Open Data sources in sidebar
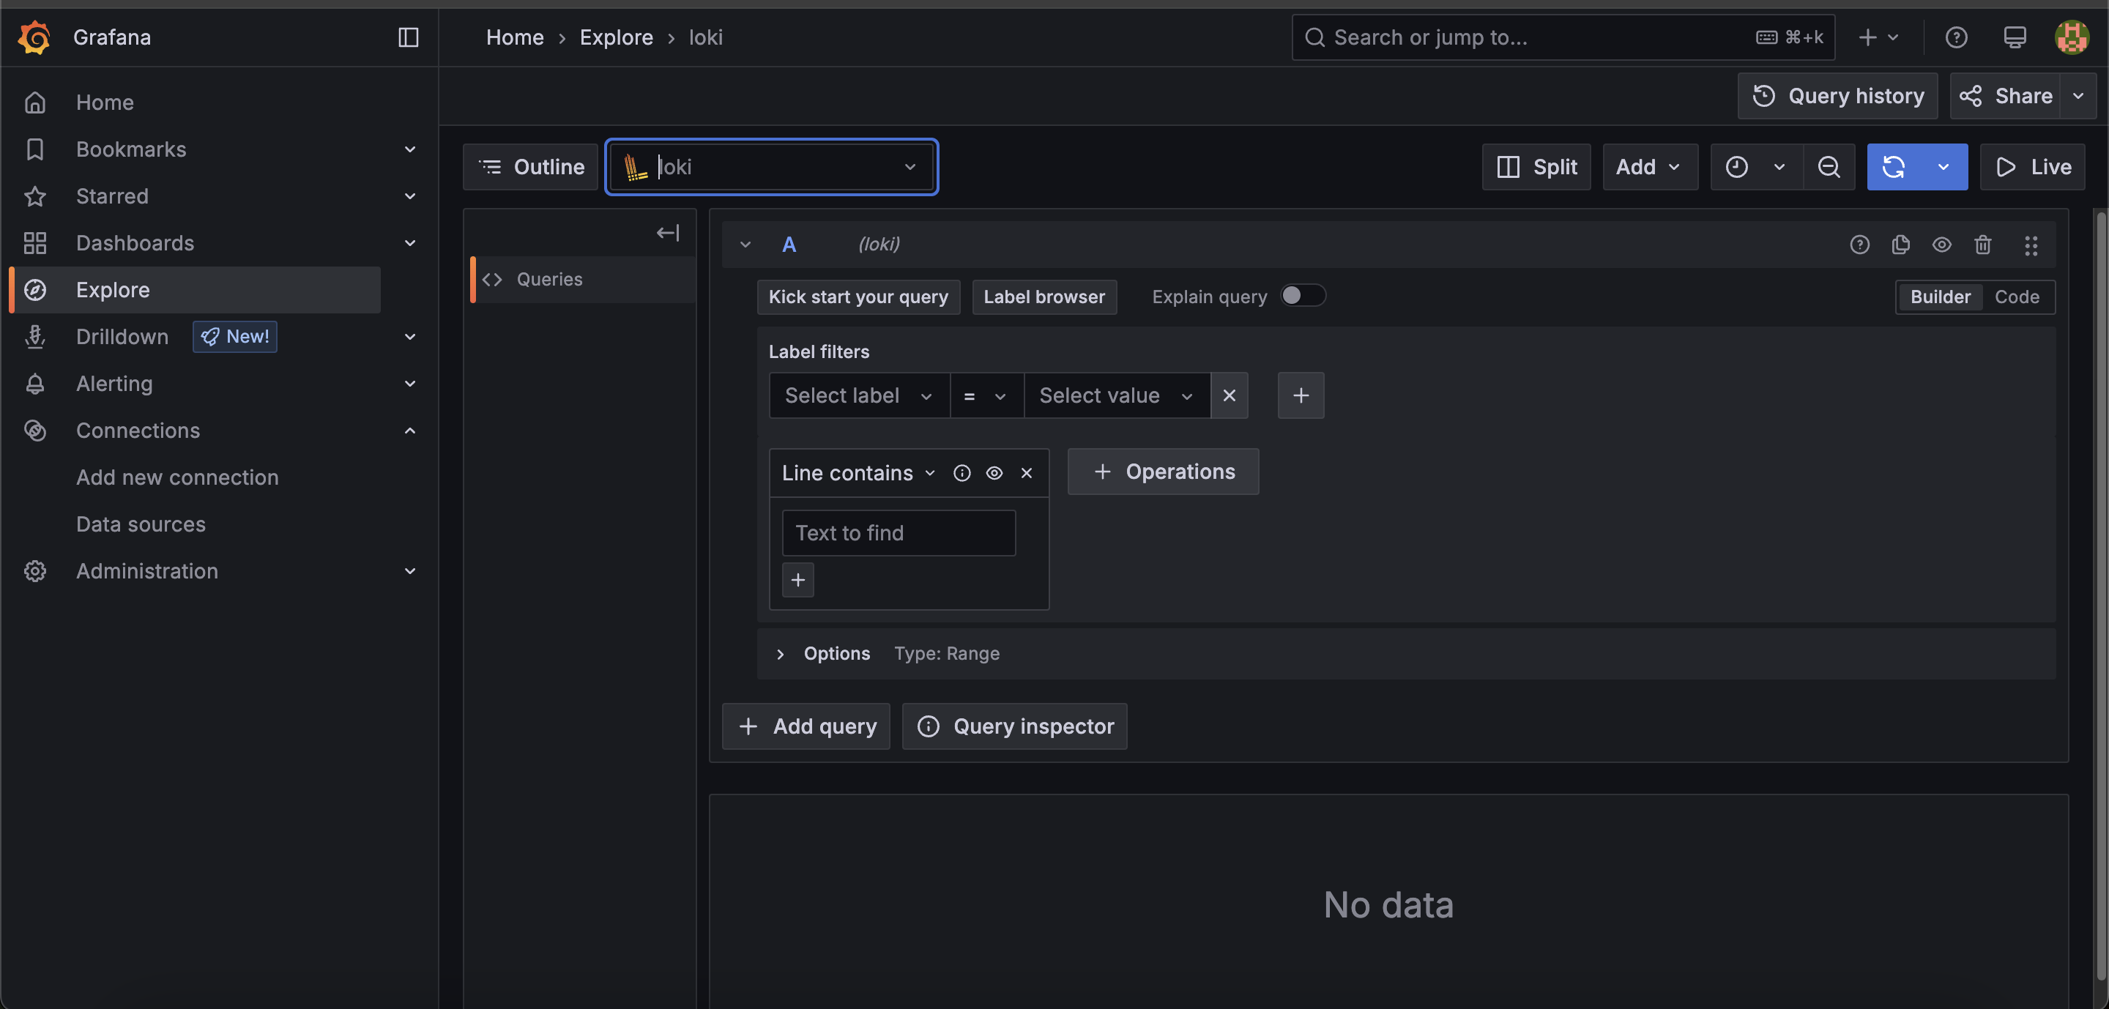 [141, 524]
